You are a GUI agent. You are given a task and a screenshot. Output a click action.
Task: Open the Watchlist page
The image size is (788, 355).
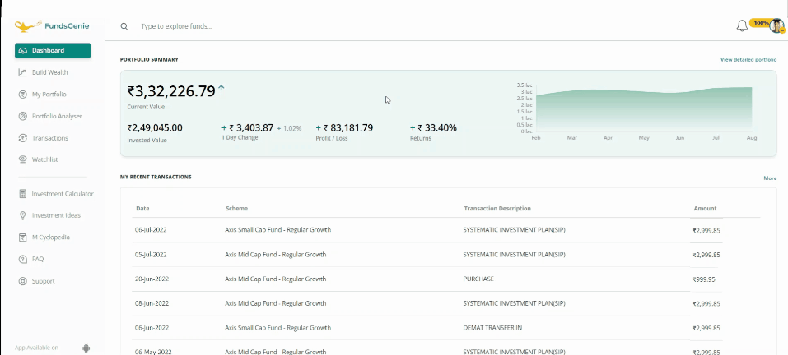44,159
